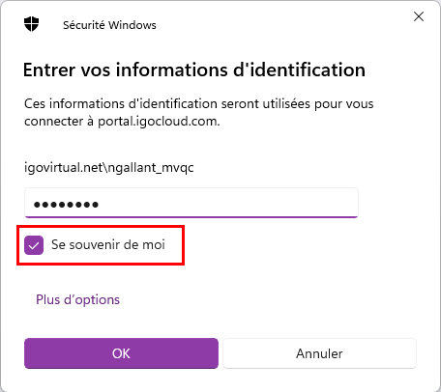Click the 'Sécurité Windows' title text
The image size is (441, 392).
109,25
